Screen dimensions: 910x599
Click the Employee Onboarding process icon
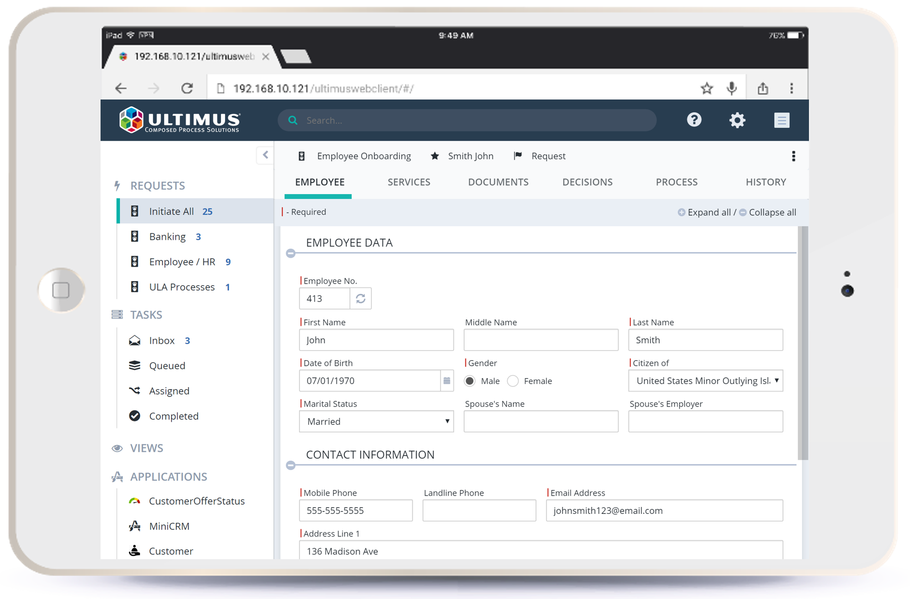click(302, 156)
